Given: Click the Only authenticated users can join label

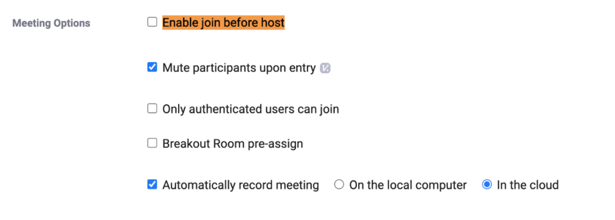Looking at the screenshot, I should point(251,109).
